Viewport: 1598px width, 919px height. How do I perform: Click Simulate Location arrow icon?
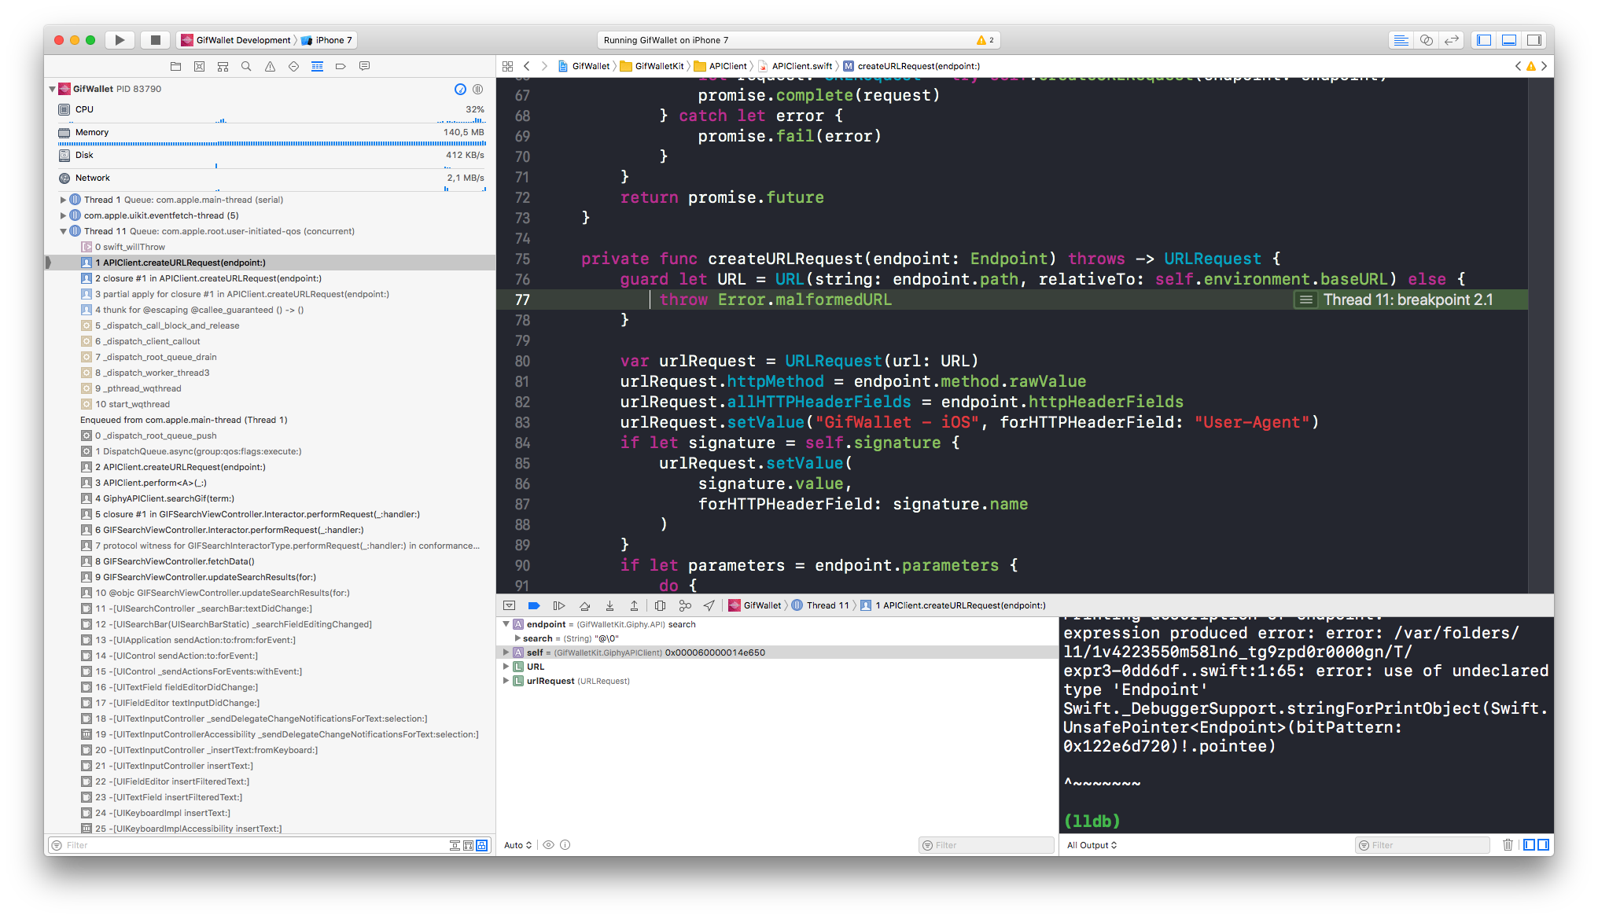709,605
